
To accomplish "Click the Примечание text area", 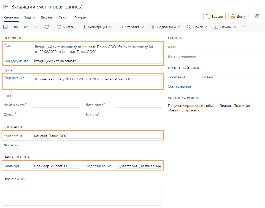I will coord(82,194).
